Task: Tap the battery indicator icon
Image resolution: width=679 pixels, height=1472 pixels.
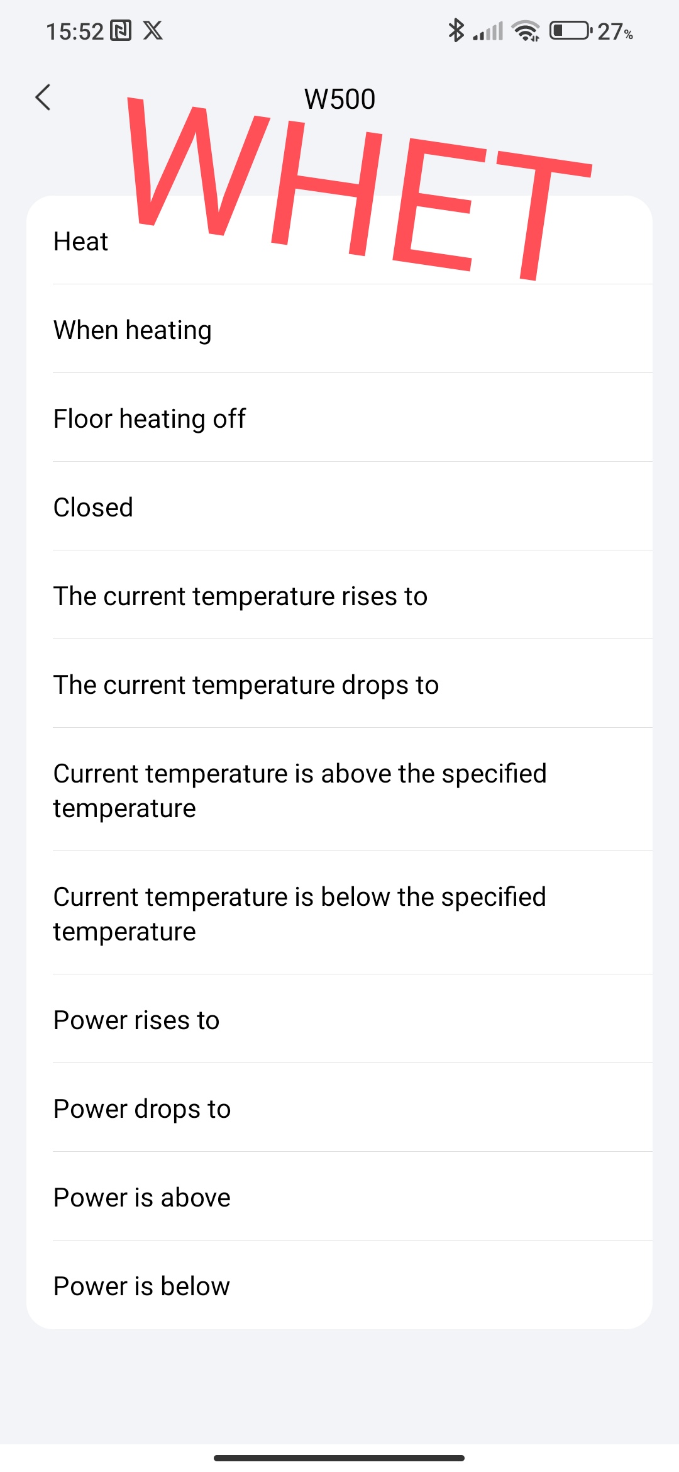Action: click(570, 30)
